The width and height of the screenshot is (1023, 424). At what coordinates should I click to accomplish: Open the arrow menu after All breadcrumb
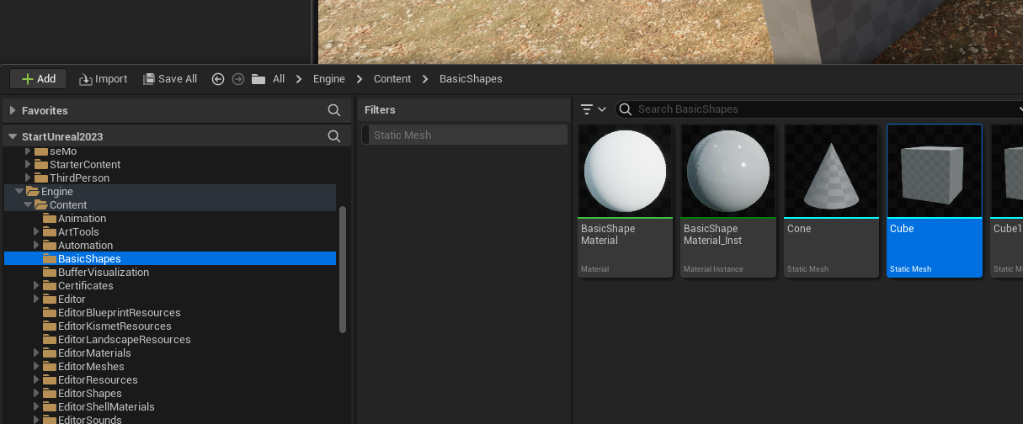299,79
